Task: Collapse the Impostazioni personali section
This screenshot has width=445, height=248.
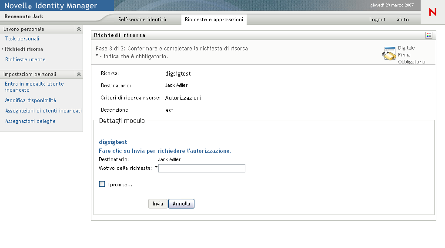Action: [x=79, y=74]
